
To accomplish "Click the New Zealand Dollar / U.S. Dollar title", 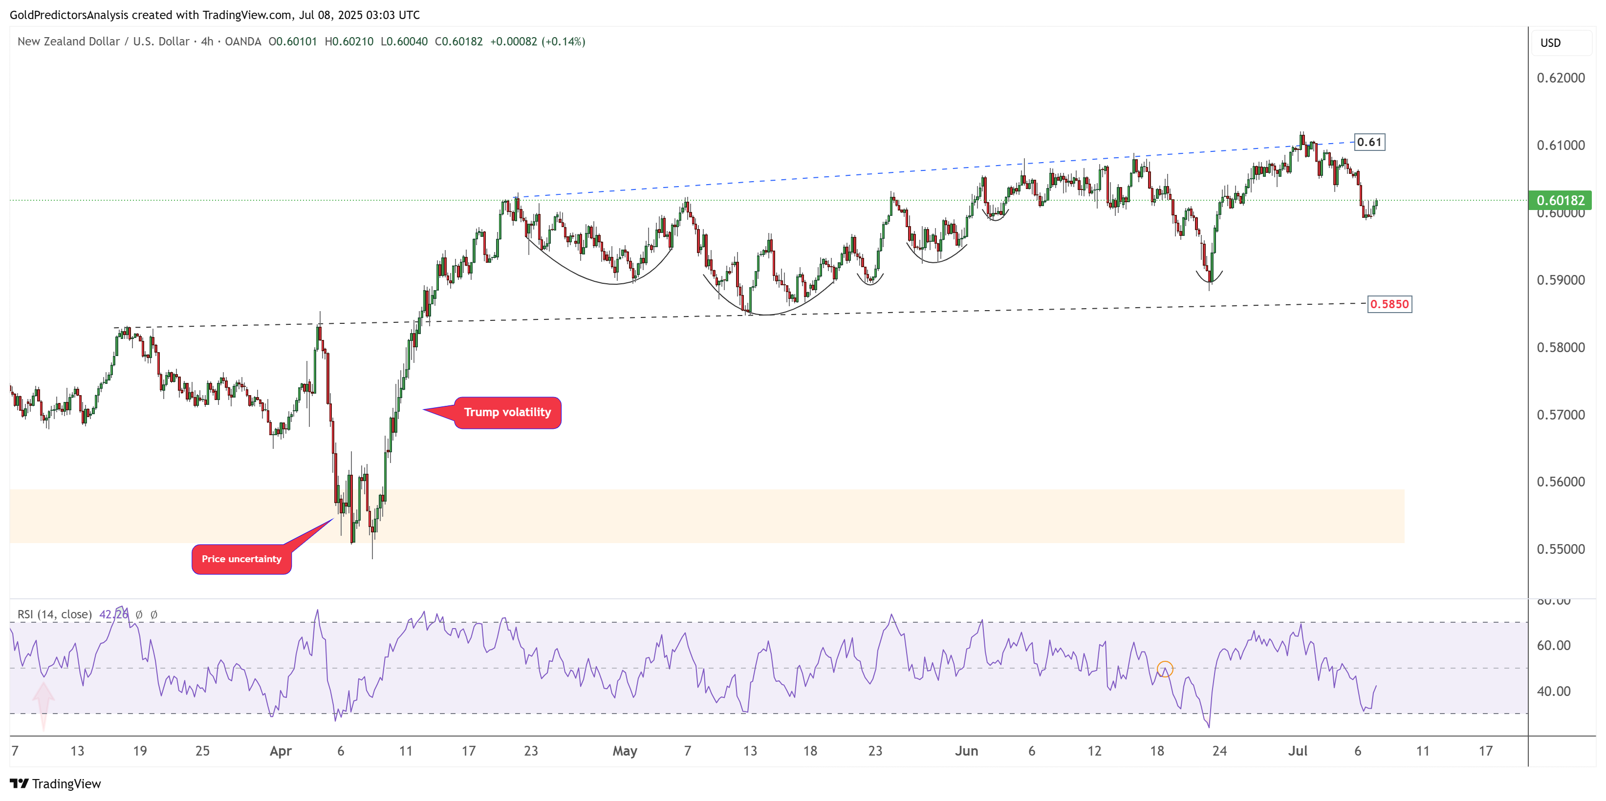I will (104, 41).
